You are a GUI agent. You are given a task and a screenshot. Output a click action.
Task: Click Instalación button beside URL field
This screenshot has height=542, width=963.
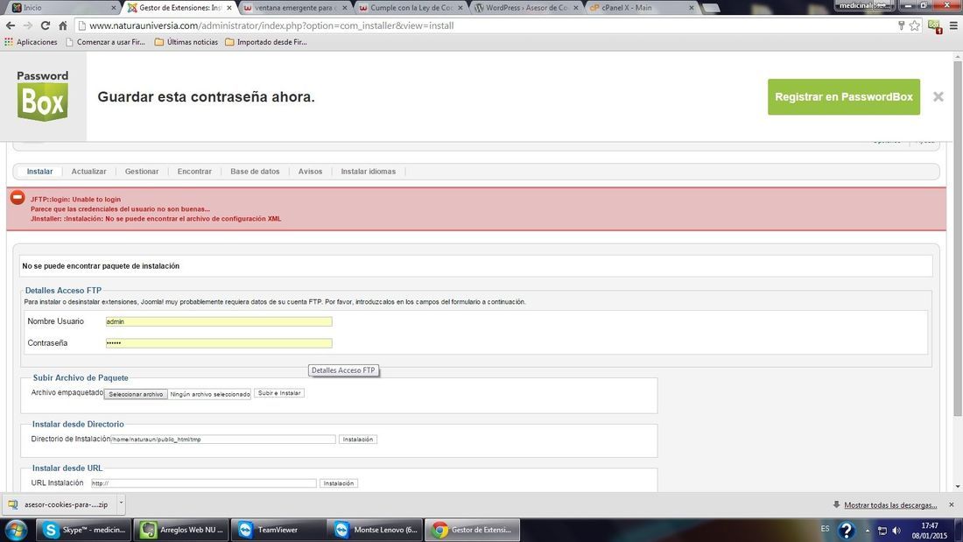339,483
